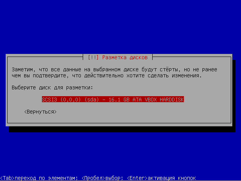Click the "Разметка дисков" dialog title
The width and height of the screenshot is (241, 181).
point(125,57)
